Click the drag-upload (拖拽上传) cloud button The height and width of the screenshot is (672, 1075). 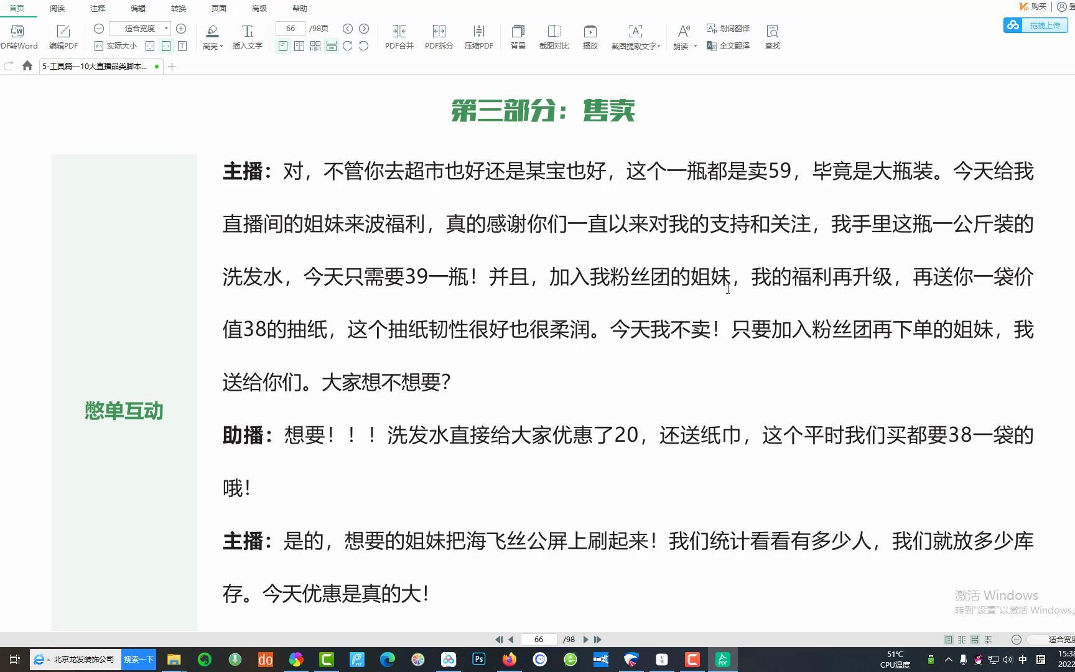coord(1036,26)
